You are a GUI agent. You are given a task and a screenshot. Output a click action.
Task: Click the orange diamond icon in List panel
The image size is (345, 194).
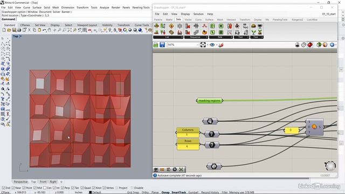[171, 26]
